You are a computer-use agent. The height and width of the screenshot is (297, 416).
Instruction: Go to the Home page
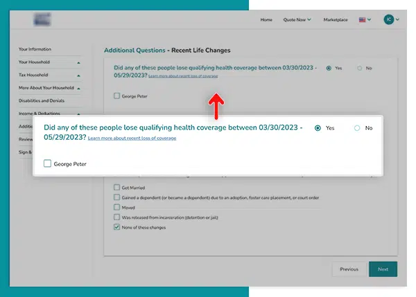click(x=266, y=19)
